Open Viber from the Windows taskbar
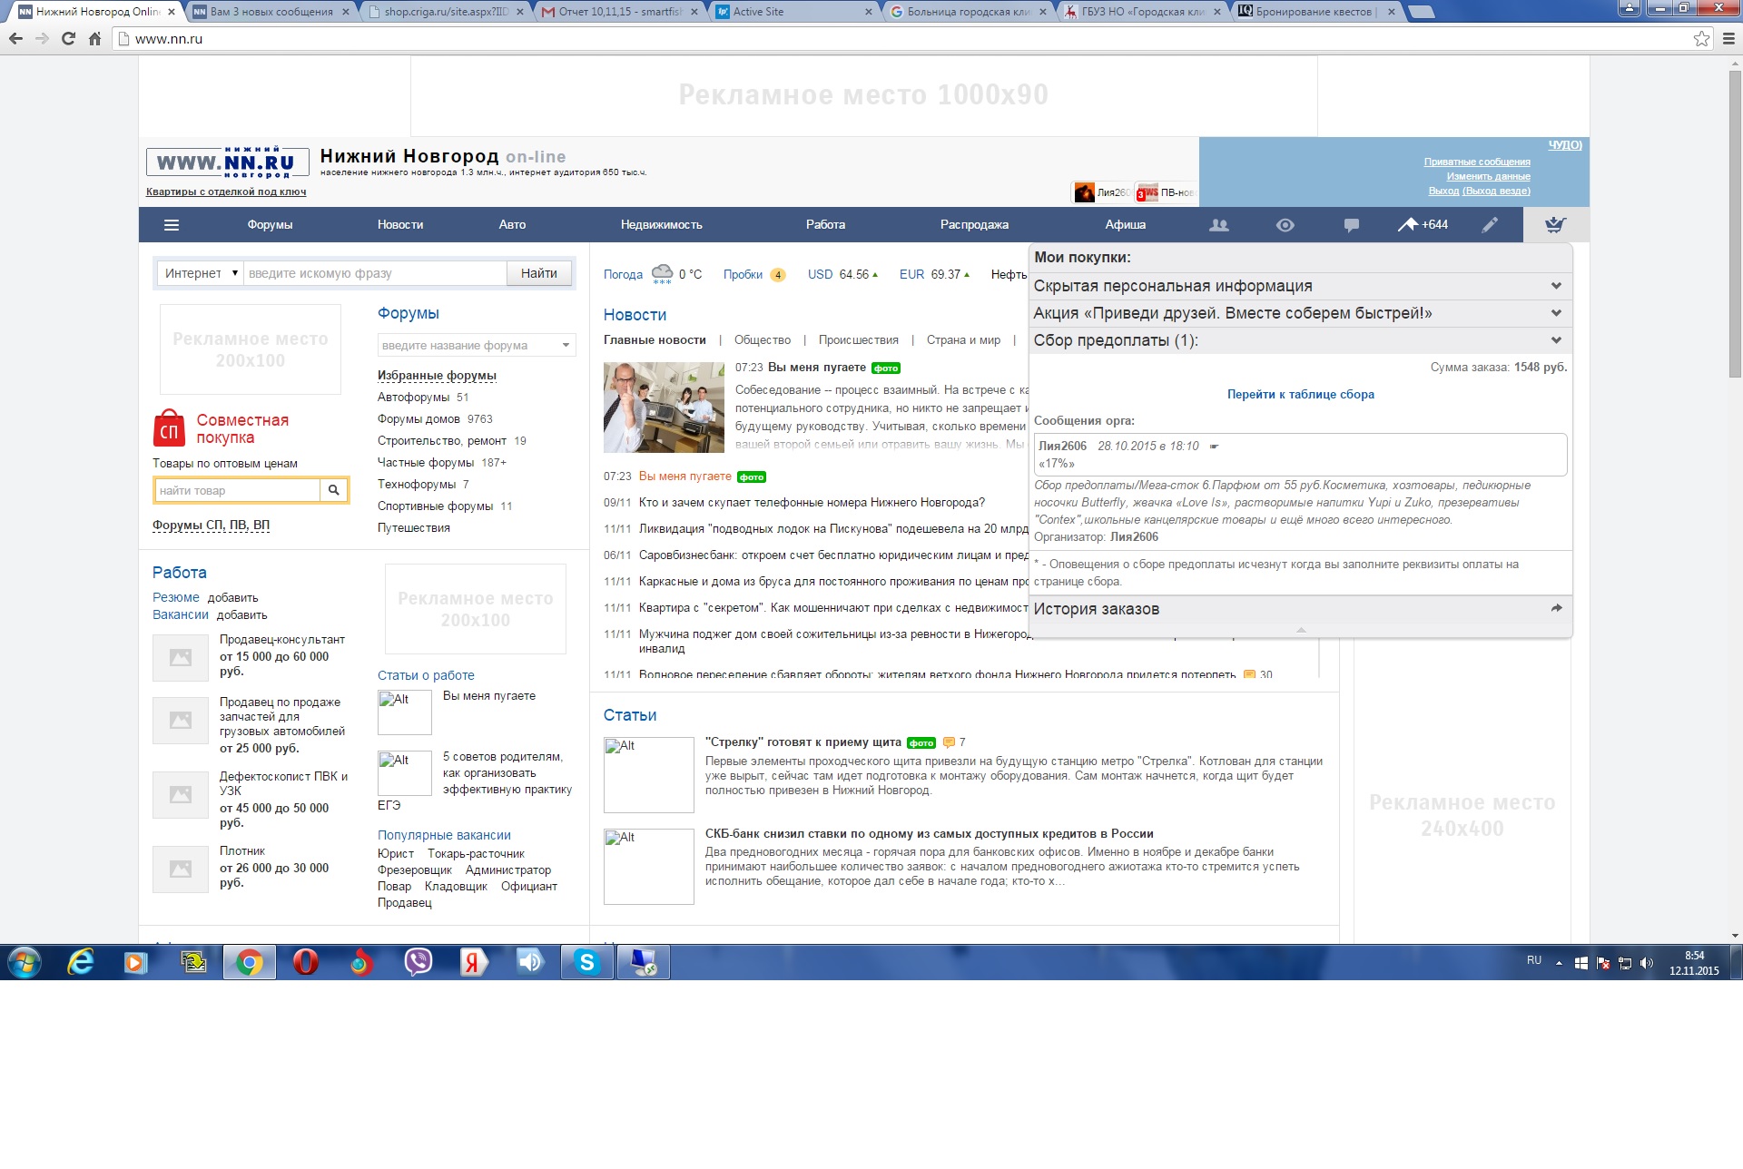Screen dimensions: 1743x1169 [x=418, y=962]
